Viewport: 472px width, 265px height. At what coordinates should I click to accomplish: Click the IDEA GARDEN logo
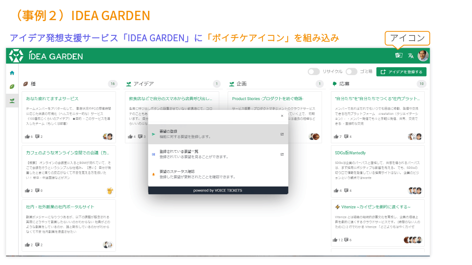point(47,56)
